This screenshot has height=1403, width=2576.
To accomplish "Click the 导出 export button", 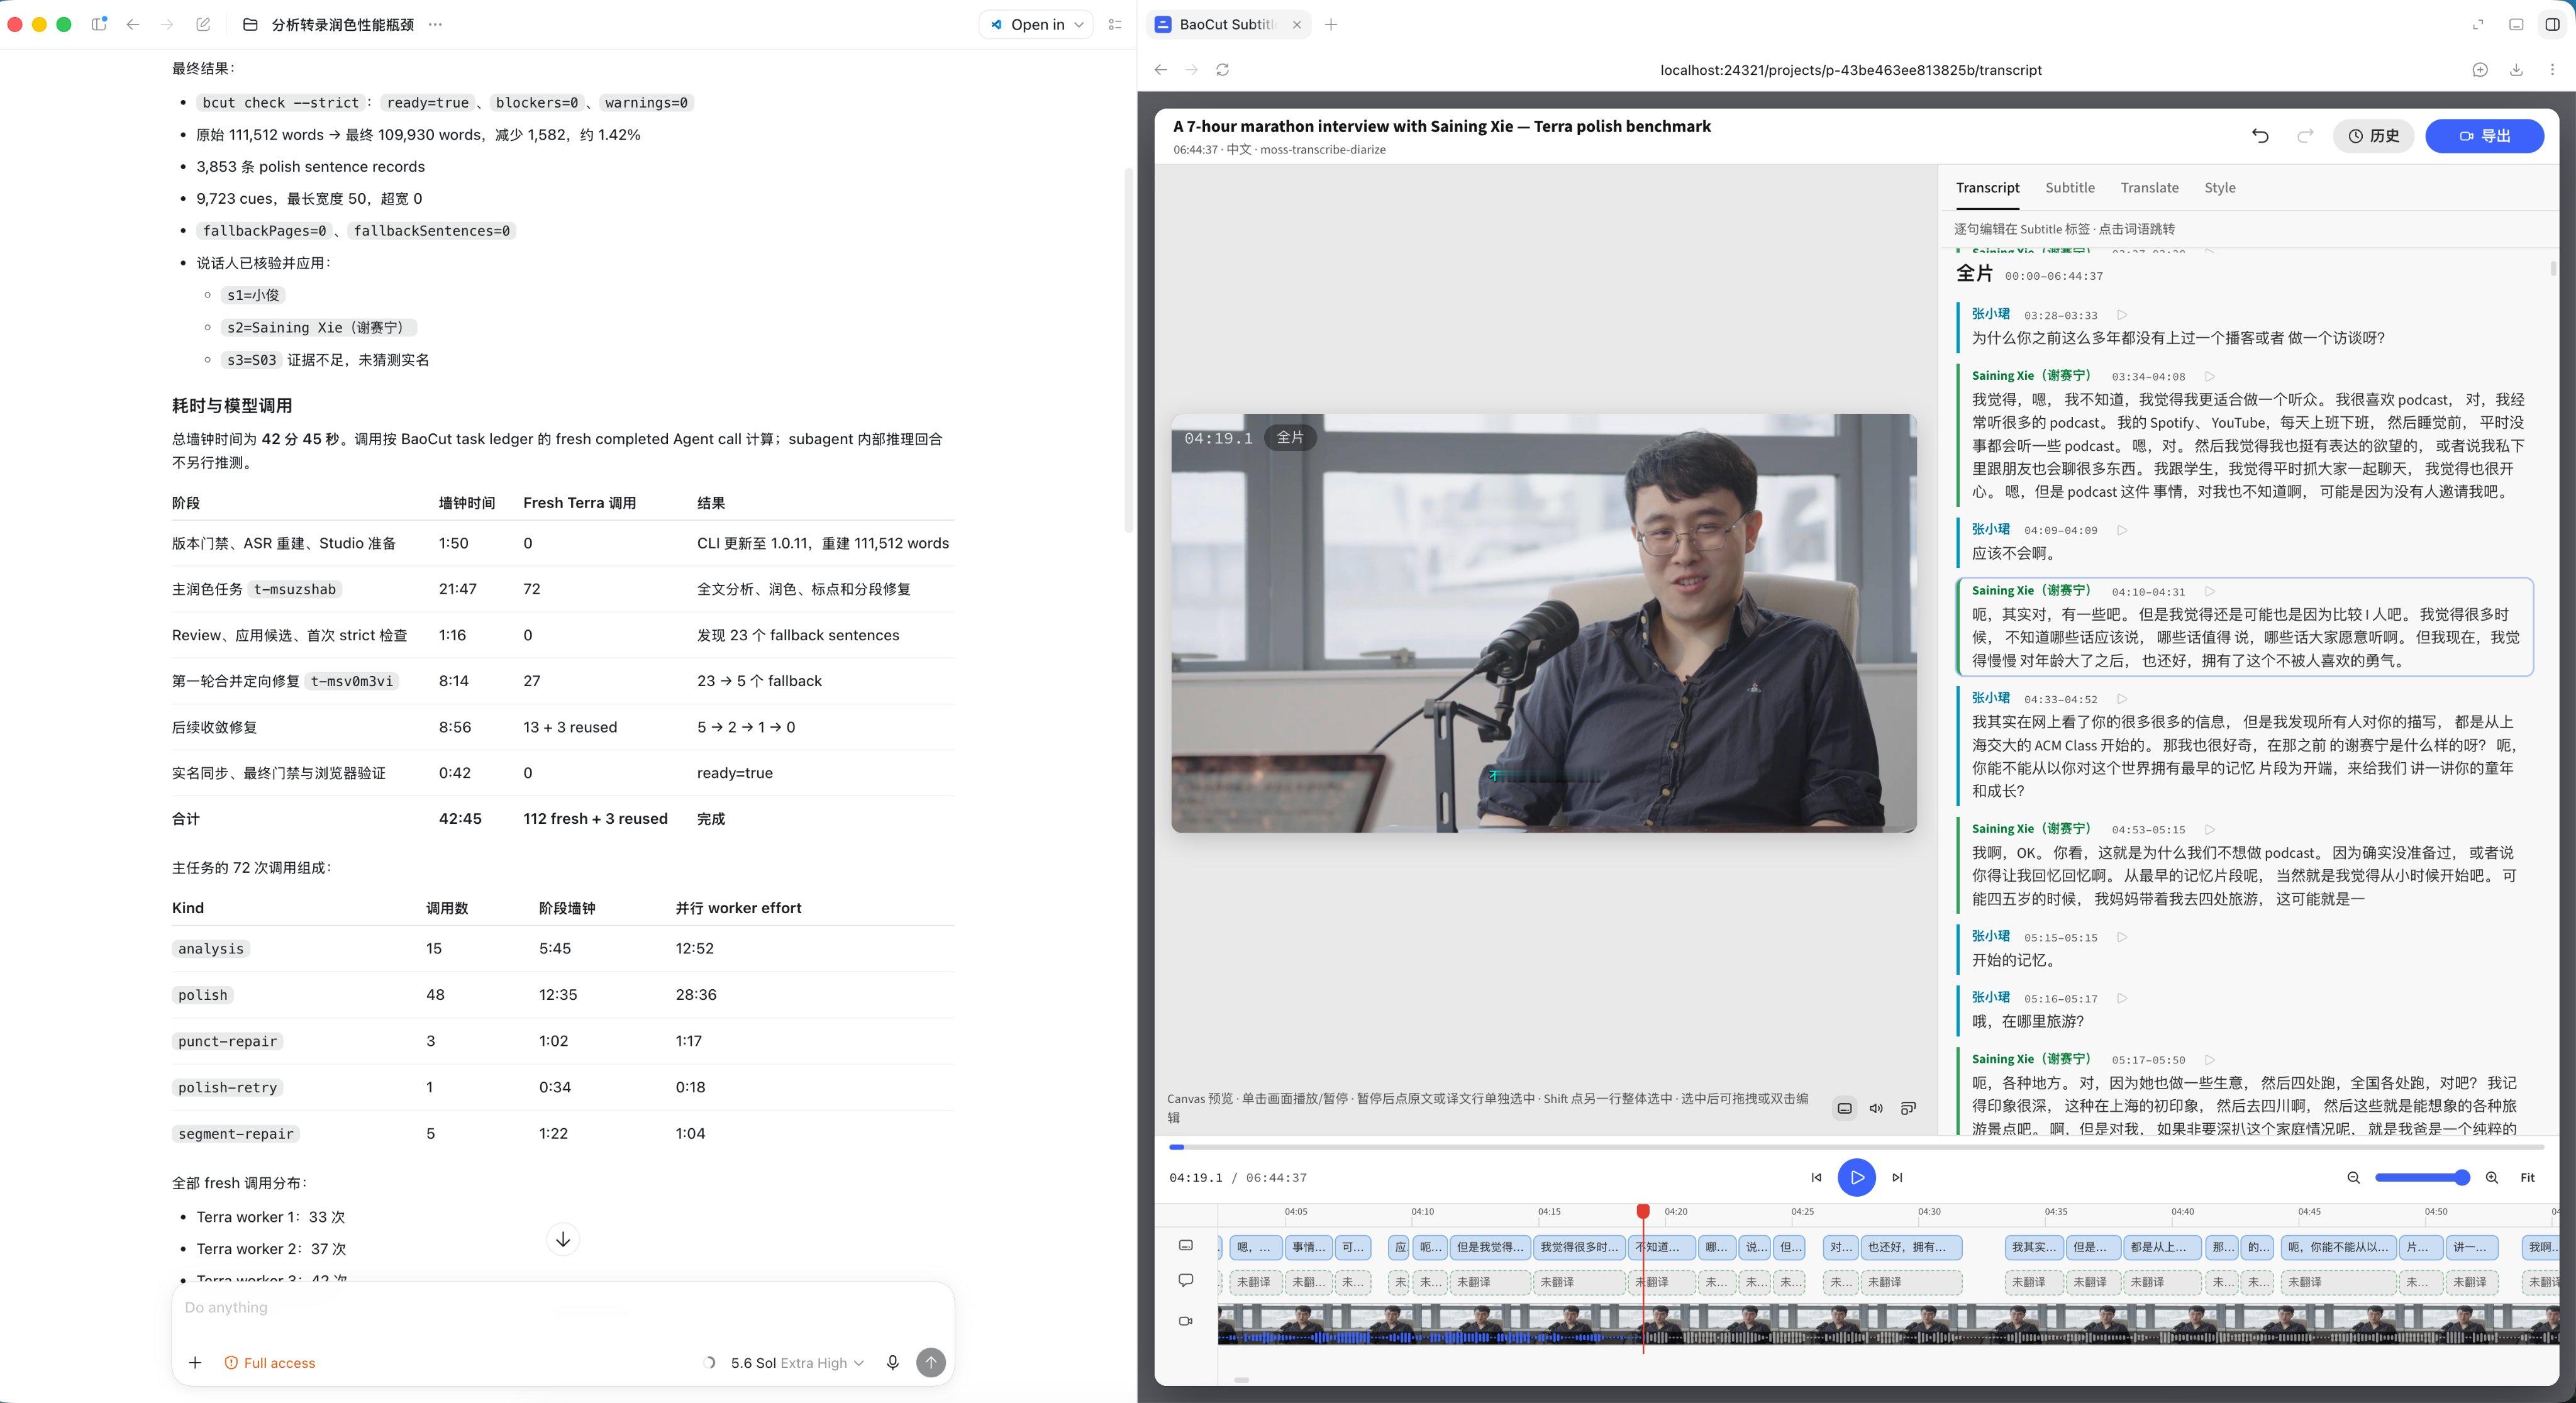I will (x=2485, y=136).
